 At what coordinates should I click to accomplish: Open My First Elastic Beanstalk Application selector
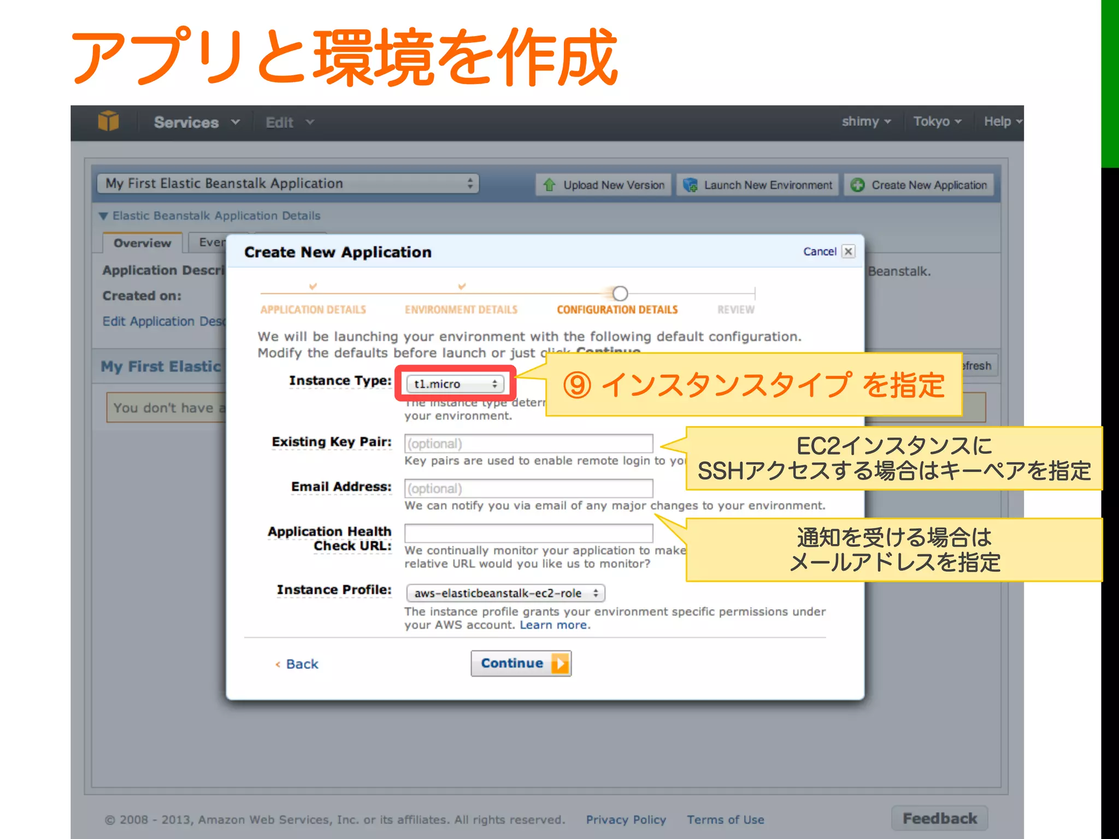click(288, 184)
